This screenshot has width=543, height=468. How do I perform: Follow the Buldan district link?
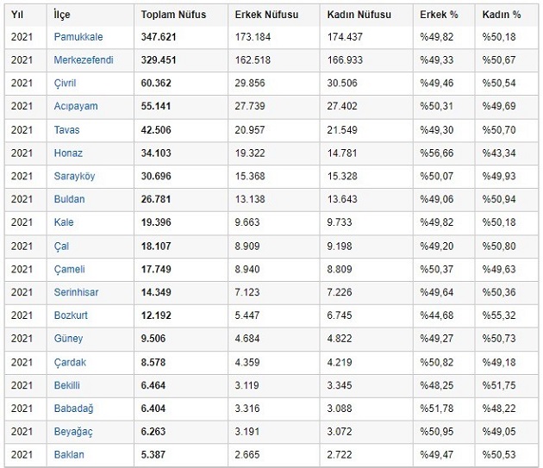tap(70, 199)
